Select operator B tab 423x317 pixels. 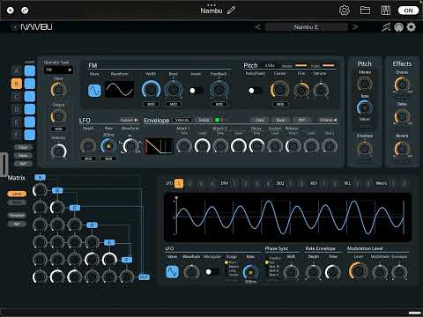pyautogui.click(x=17, y=84)
